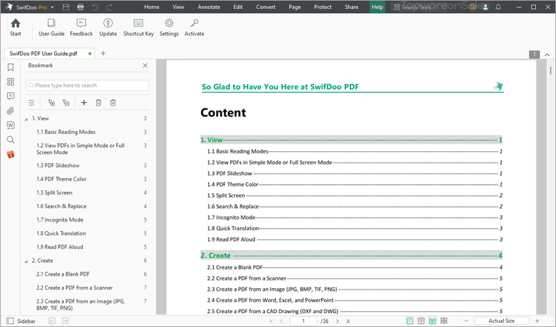
Task: Redo the last action
Action: [x=110, y=7]
